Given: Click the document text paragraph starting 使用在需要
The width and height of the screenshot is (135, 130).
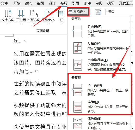Looking at the screenshot, I should (40, 62).
